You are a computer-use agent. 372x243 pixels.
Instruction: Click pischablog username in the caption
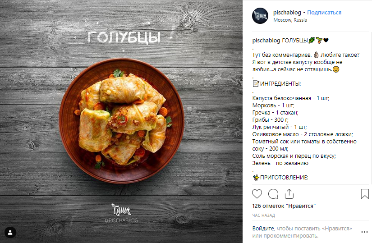(x=266, y=41)
